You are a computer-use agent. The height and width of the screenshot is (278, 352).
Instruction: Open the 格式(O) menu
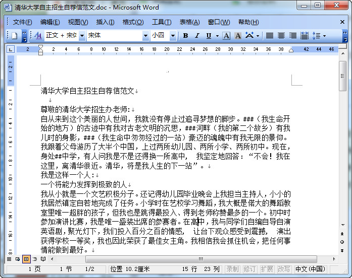[x=133, y=22]
